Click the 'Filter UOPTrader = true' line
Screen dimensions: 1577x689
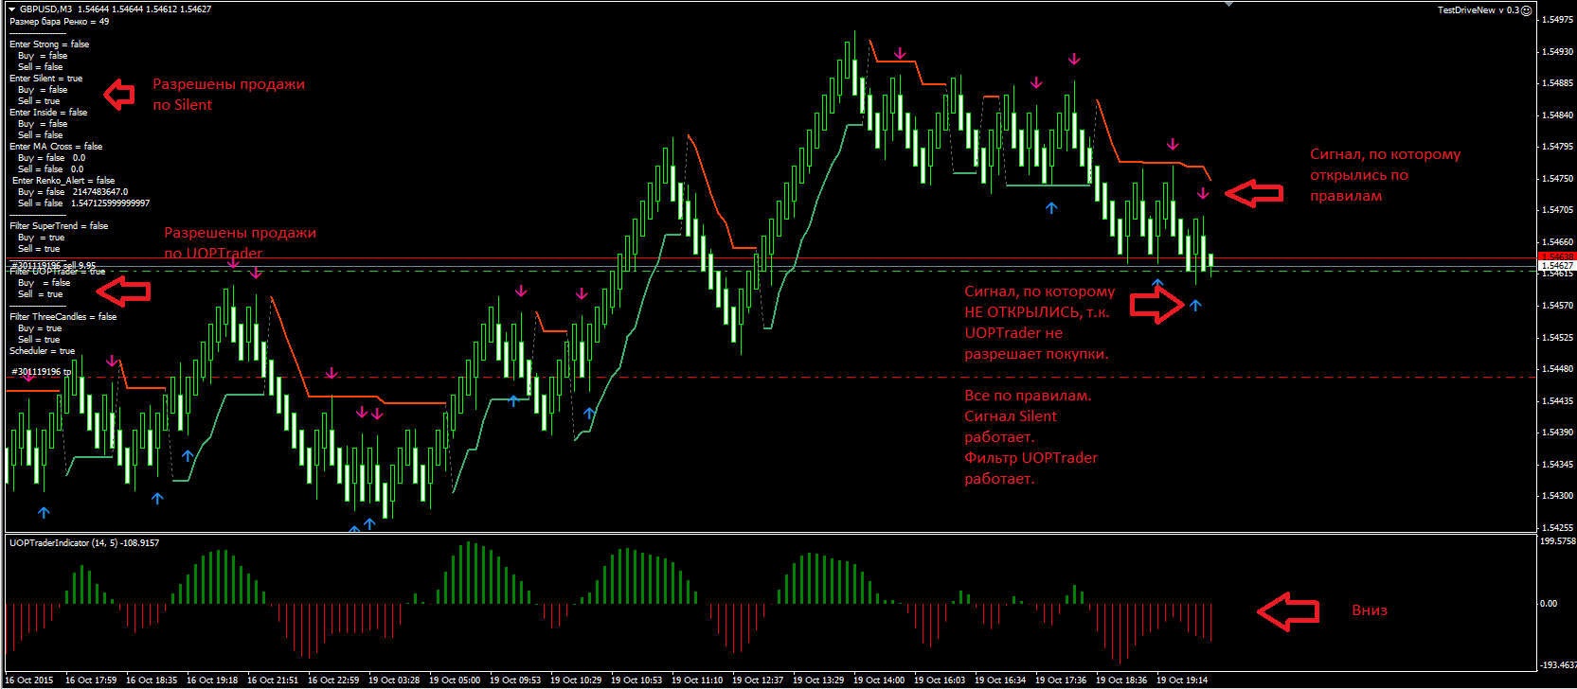(57, 272)
